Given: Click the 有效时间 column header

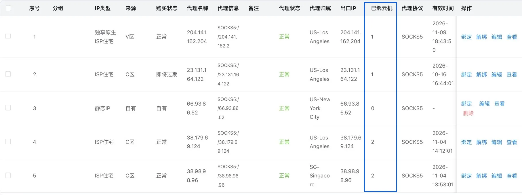Looking at the screenshot, I should [x=443, y=8].
